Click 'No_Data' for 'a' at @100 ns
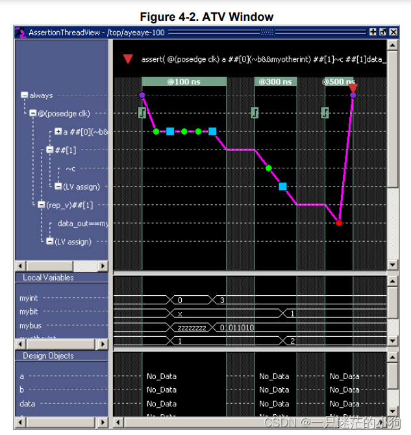411x435 pixels. (162, 376)
